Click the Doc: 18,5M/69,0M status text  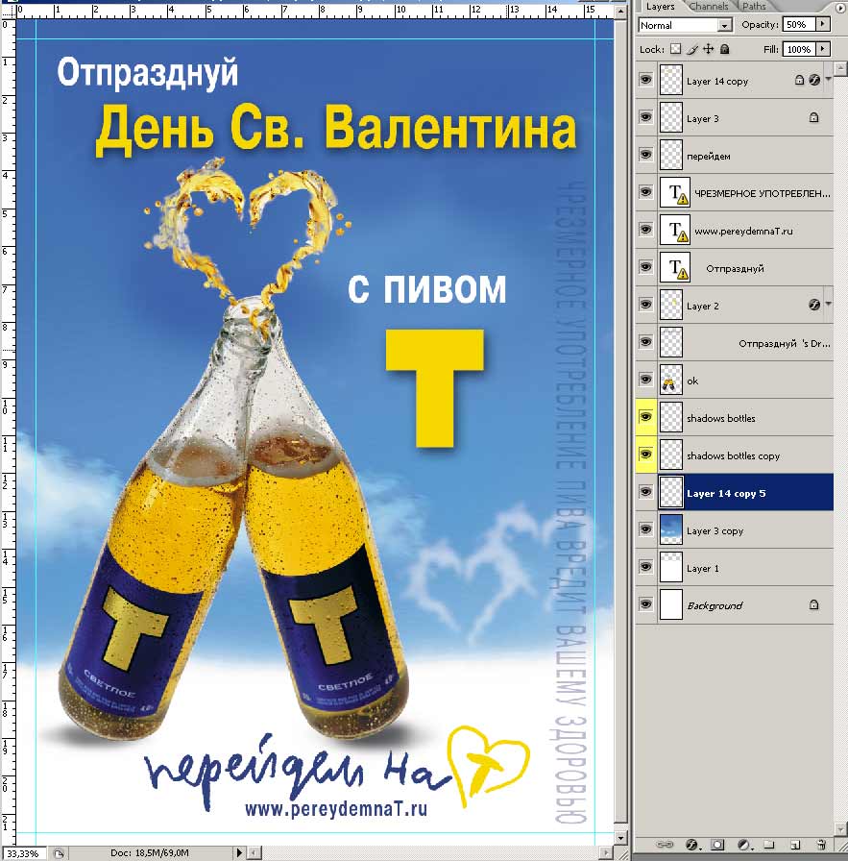(149, 853)
